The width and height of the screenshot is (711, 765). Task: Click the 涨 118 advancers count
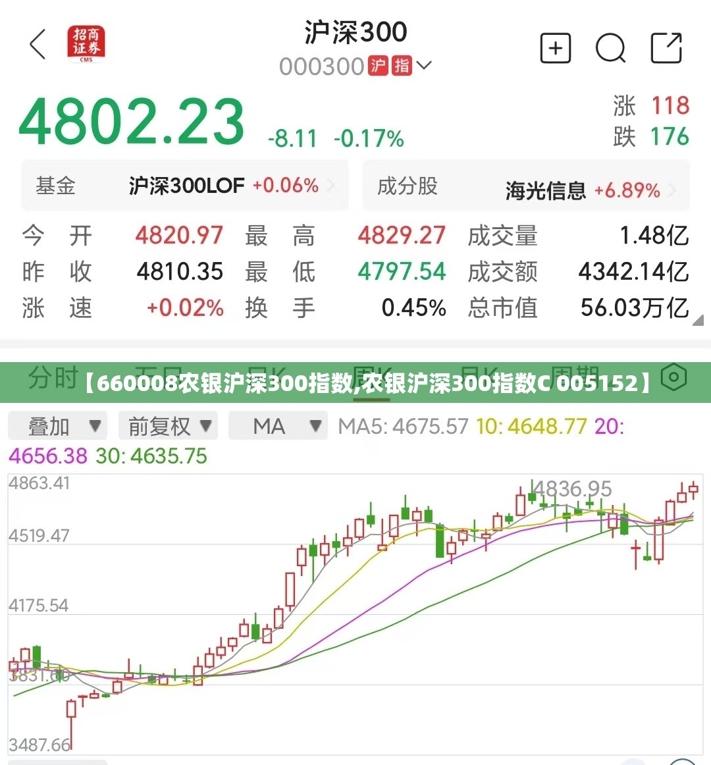pos(652,106)
